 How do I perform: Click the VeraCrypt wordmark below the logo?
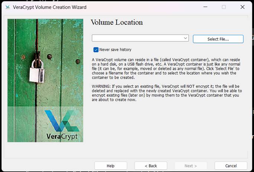(62, 136)
